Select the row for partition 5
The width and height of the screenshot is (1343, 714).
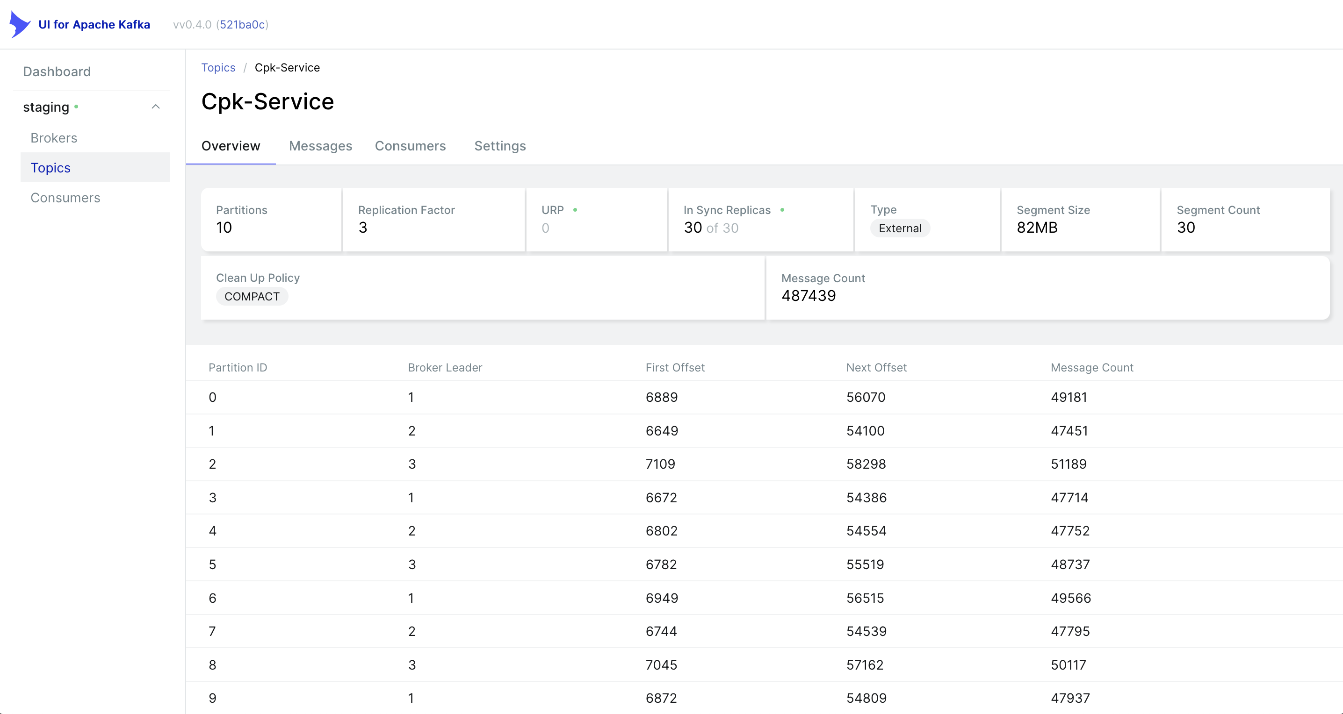212,564
